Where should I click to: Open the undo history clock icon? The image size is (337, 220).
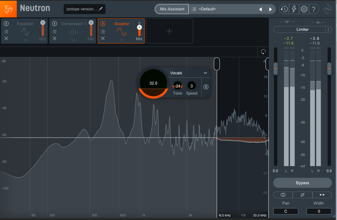284,9
